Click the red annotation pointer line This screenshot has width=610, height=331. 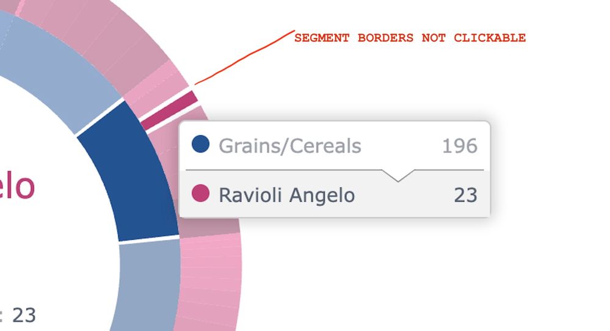tap(244, 59)
